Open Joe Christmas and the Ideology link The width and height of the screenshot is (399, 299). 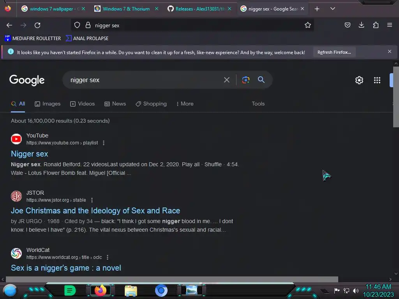[x=95, y=211]
